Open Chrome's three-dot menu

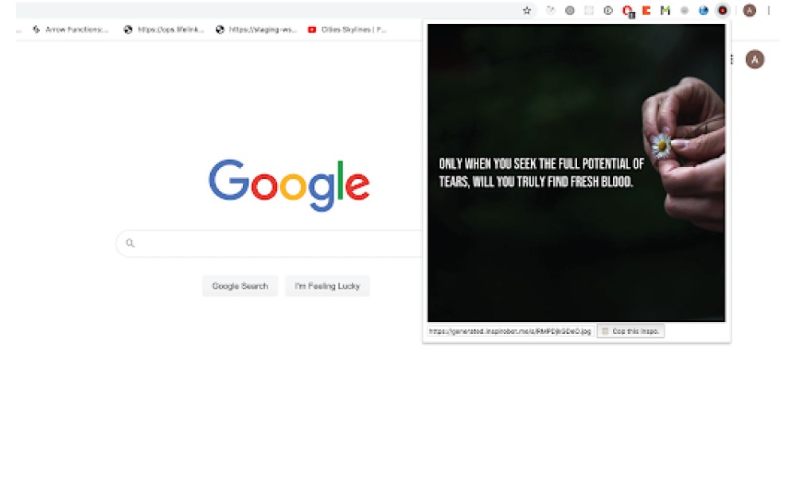coord(769,10)
